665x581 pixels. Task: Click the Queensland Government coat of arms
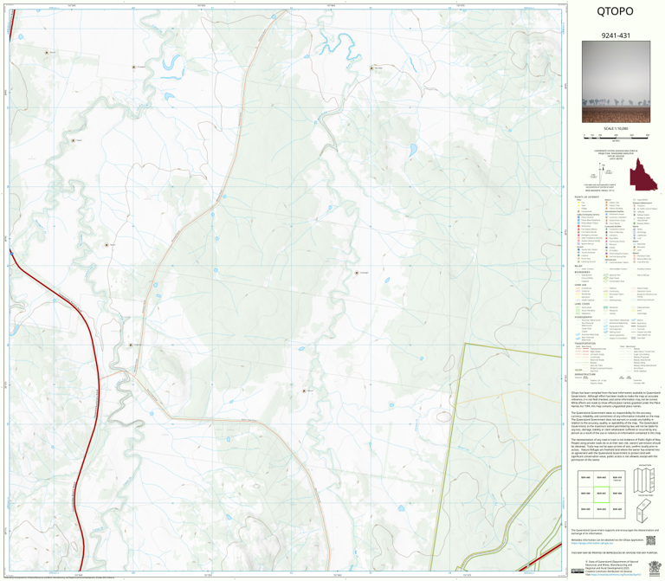point(655,568)
